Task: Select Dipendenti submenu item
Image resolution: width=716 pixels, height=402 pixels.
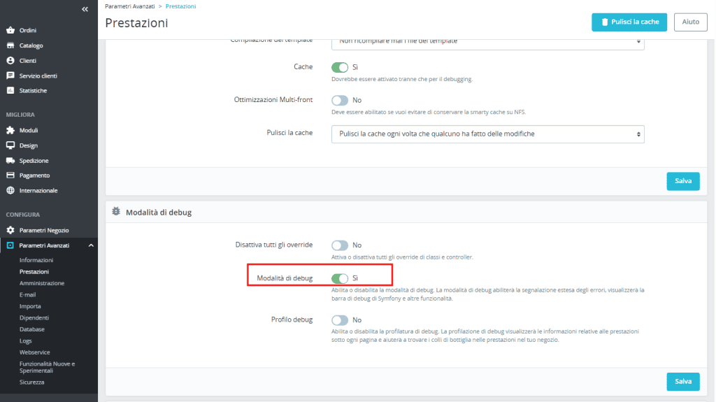Action: [34, 317]
